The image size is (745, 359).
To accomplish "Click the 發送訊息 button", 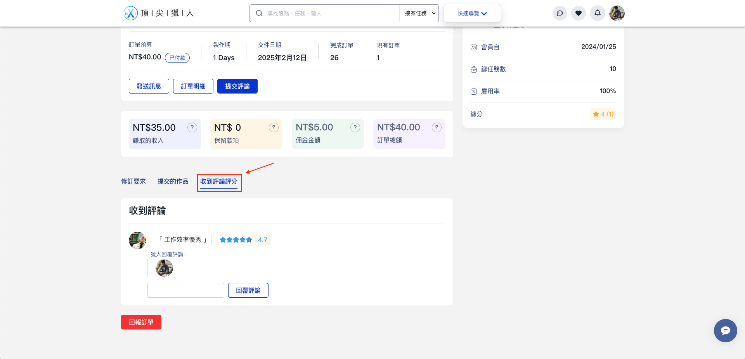I will pyautogui.click(x=149, y=86).
